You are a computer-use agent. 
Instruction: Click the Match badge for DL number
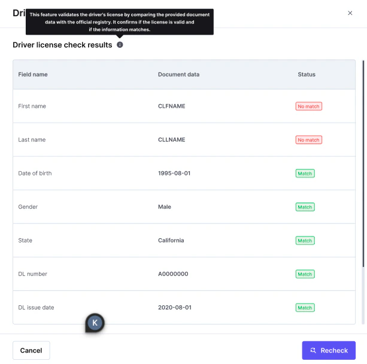click(305, 274)
